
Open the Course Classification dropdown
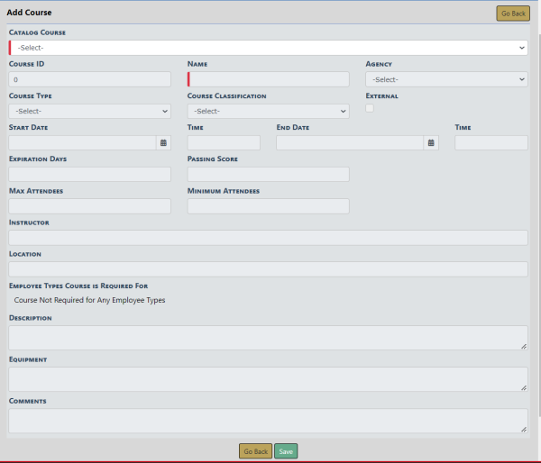268,111
